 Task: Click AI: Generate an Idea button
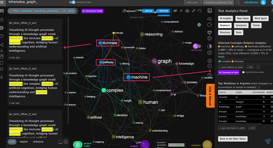228,72
